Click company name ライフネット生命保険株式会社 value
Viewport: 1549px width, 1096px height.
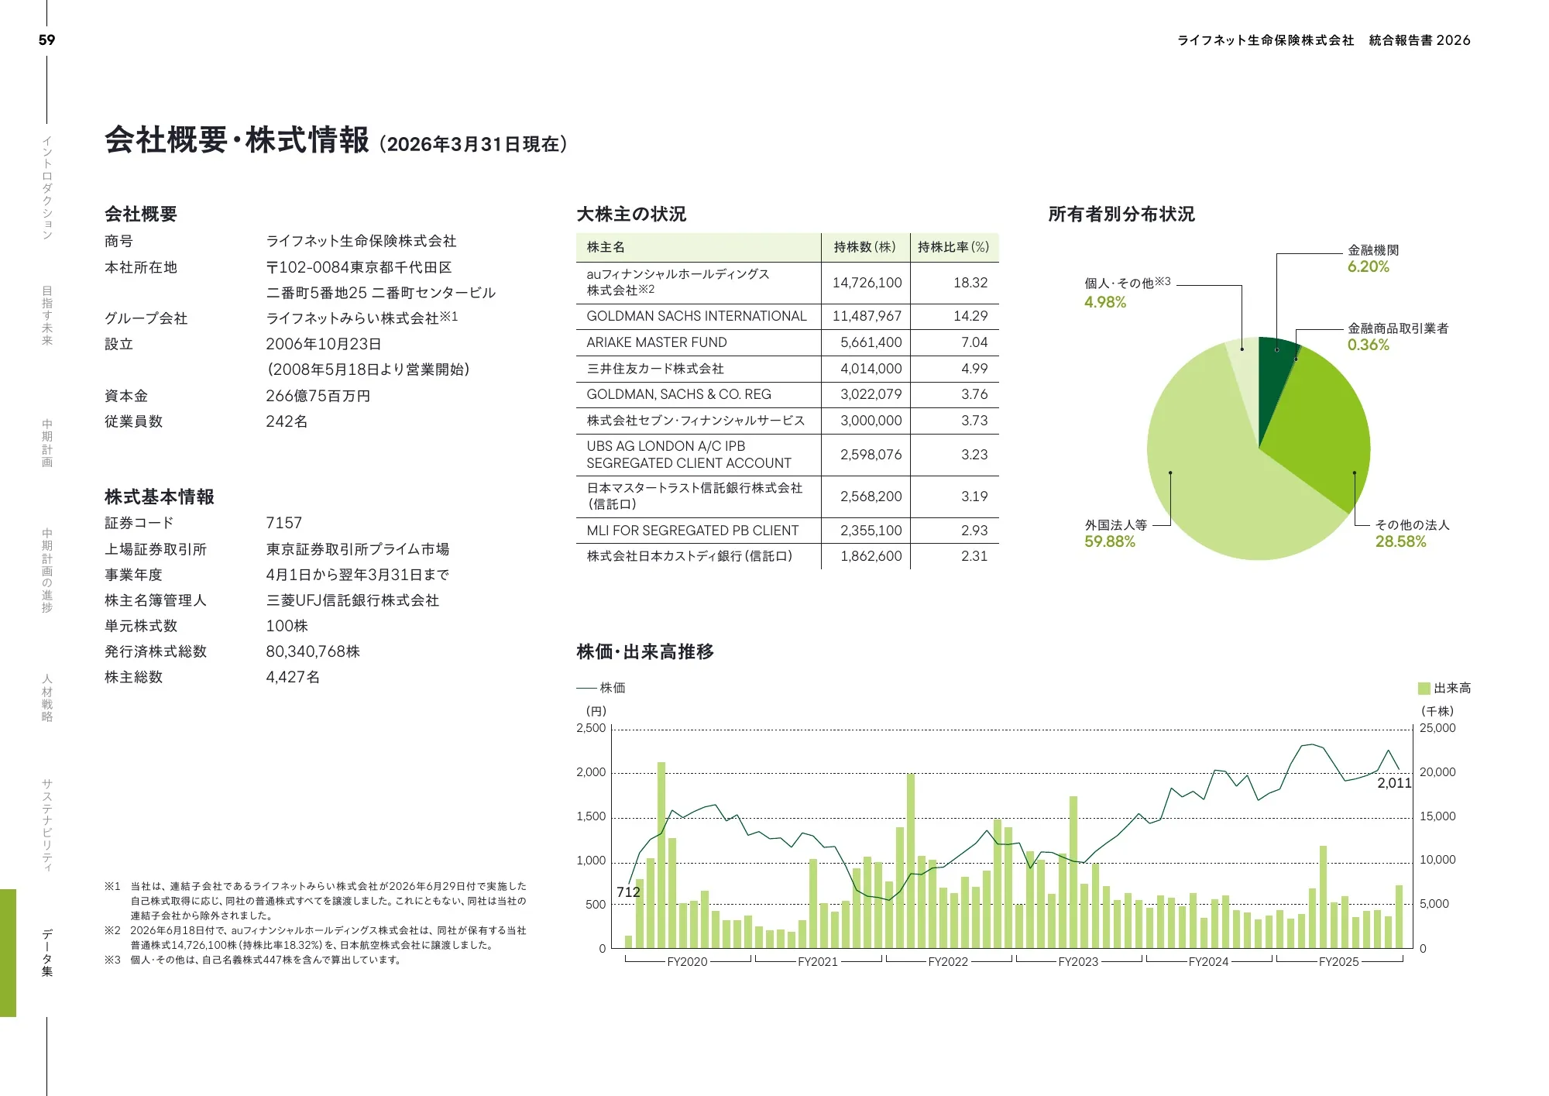[x=361, y=241]
